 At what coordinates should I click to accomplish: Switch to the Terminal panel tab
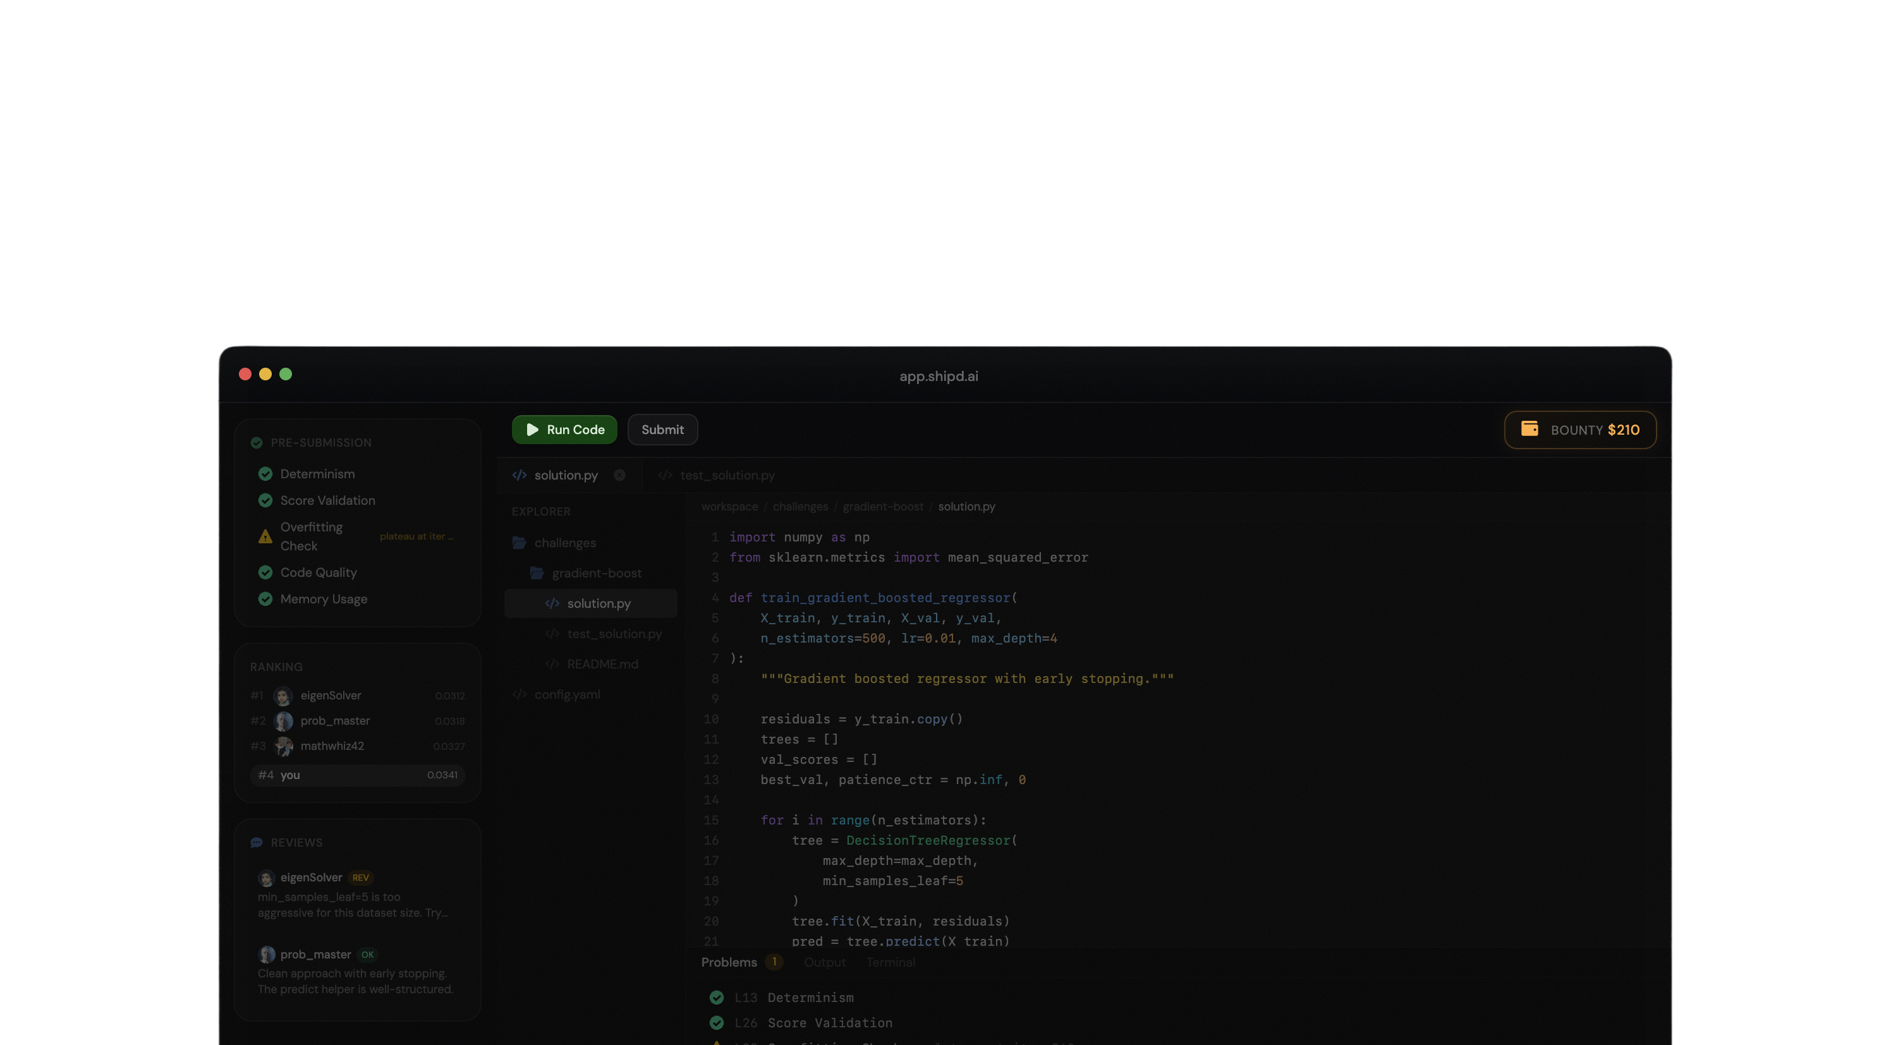pos(891,962)
